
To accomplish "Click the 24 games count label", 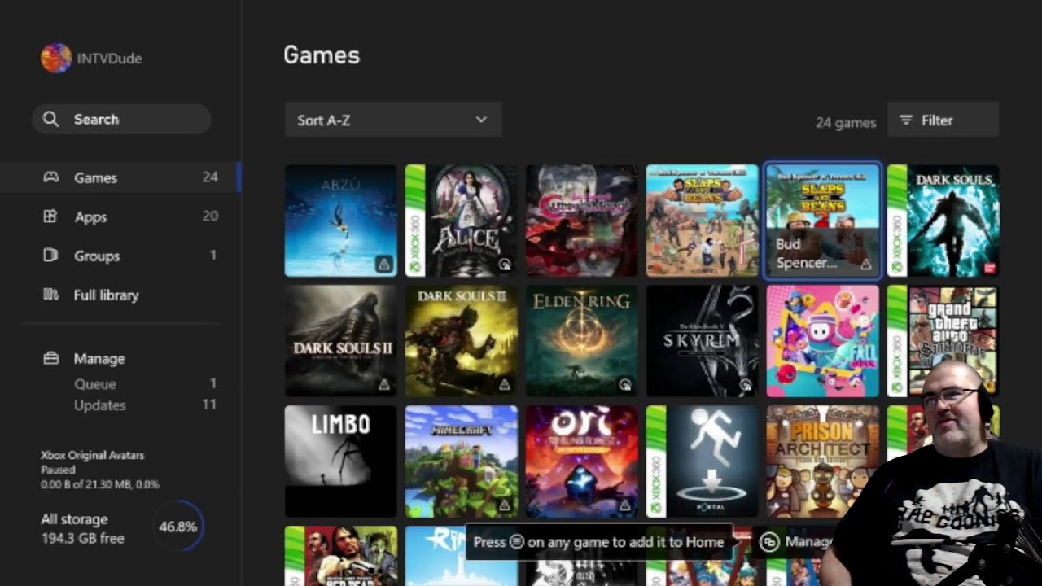I will 846,122.
